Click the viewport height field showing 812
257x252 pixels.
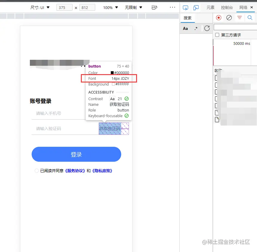(87, 7)
